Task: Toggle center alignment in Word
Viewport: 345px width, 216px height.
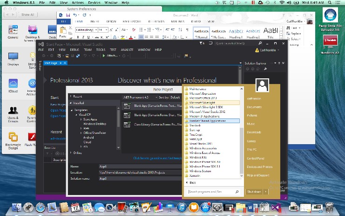Action: pos(146,37)
